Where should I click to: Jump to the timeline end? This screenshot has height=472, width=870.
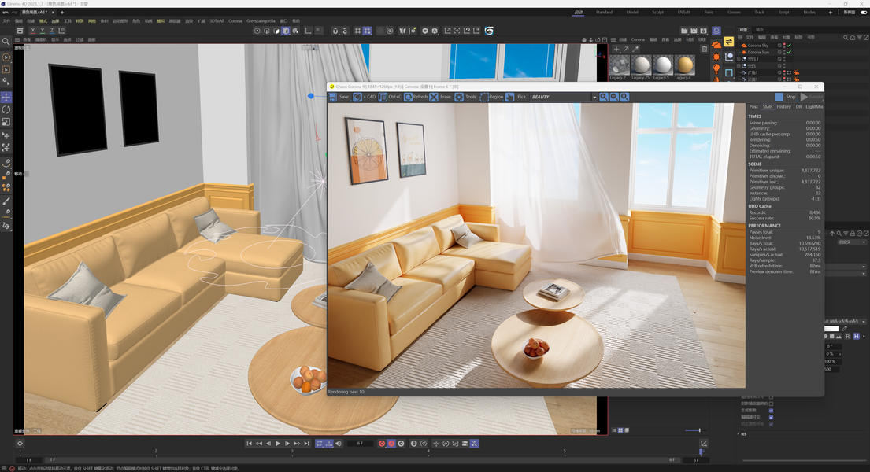[x=307, y=444]
